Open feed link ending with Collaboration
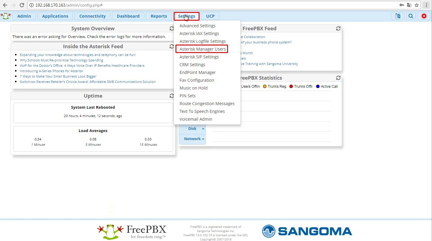This screenshot has width=432, height=241. pyautogui.click(x=253, y=37)
